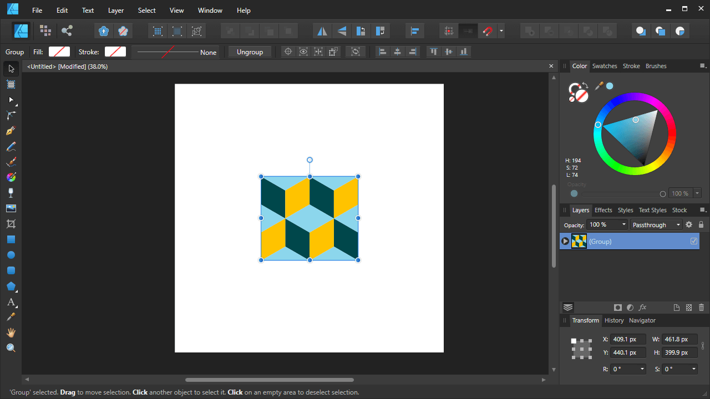Click the Add Adjustment icon in Layers
Viewport: 710px width, 399px height.
coord(630,308)
